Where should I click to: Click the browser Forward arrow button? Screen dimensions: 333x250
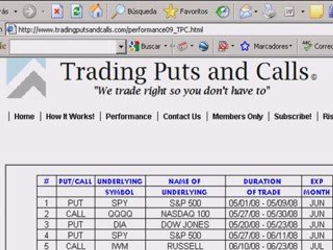(29, 11)
